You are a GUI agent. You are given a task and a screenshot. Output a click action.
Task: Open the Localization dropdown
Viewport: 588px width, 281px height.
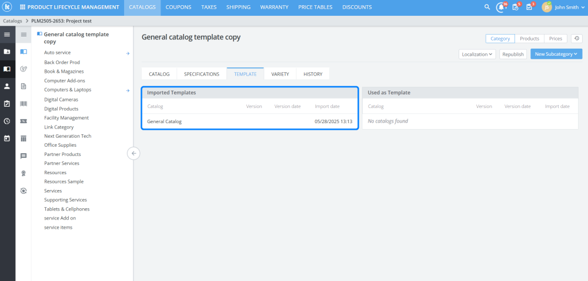(477, 54)
